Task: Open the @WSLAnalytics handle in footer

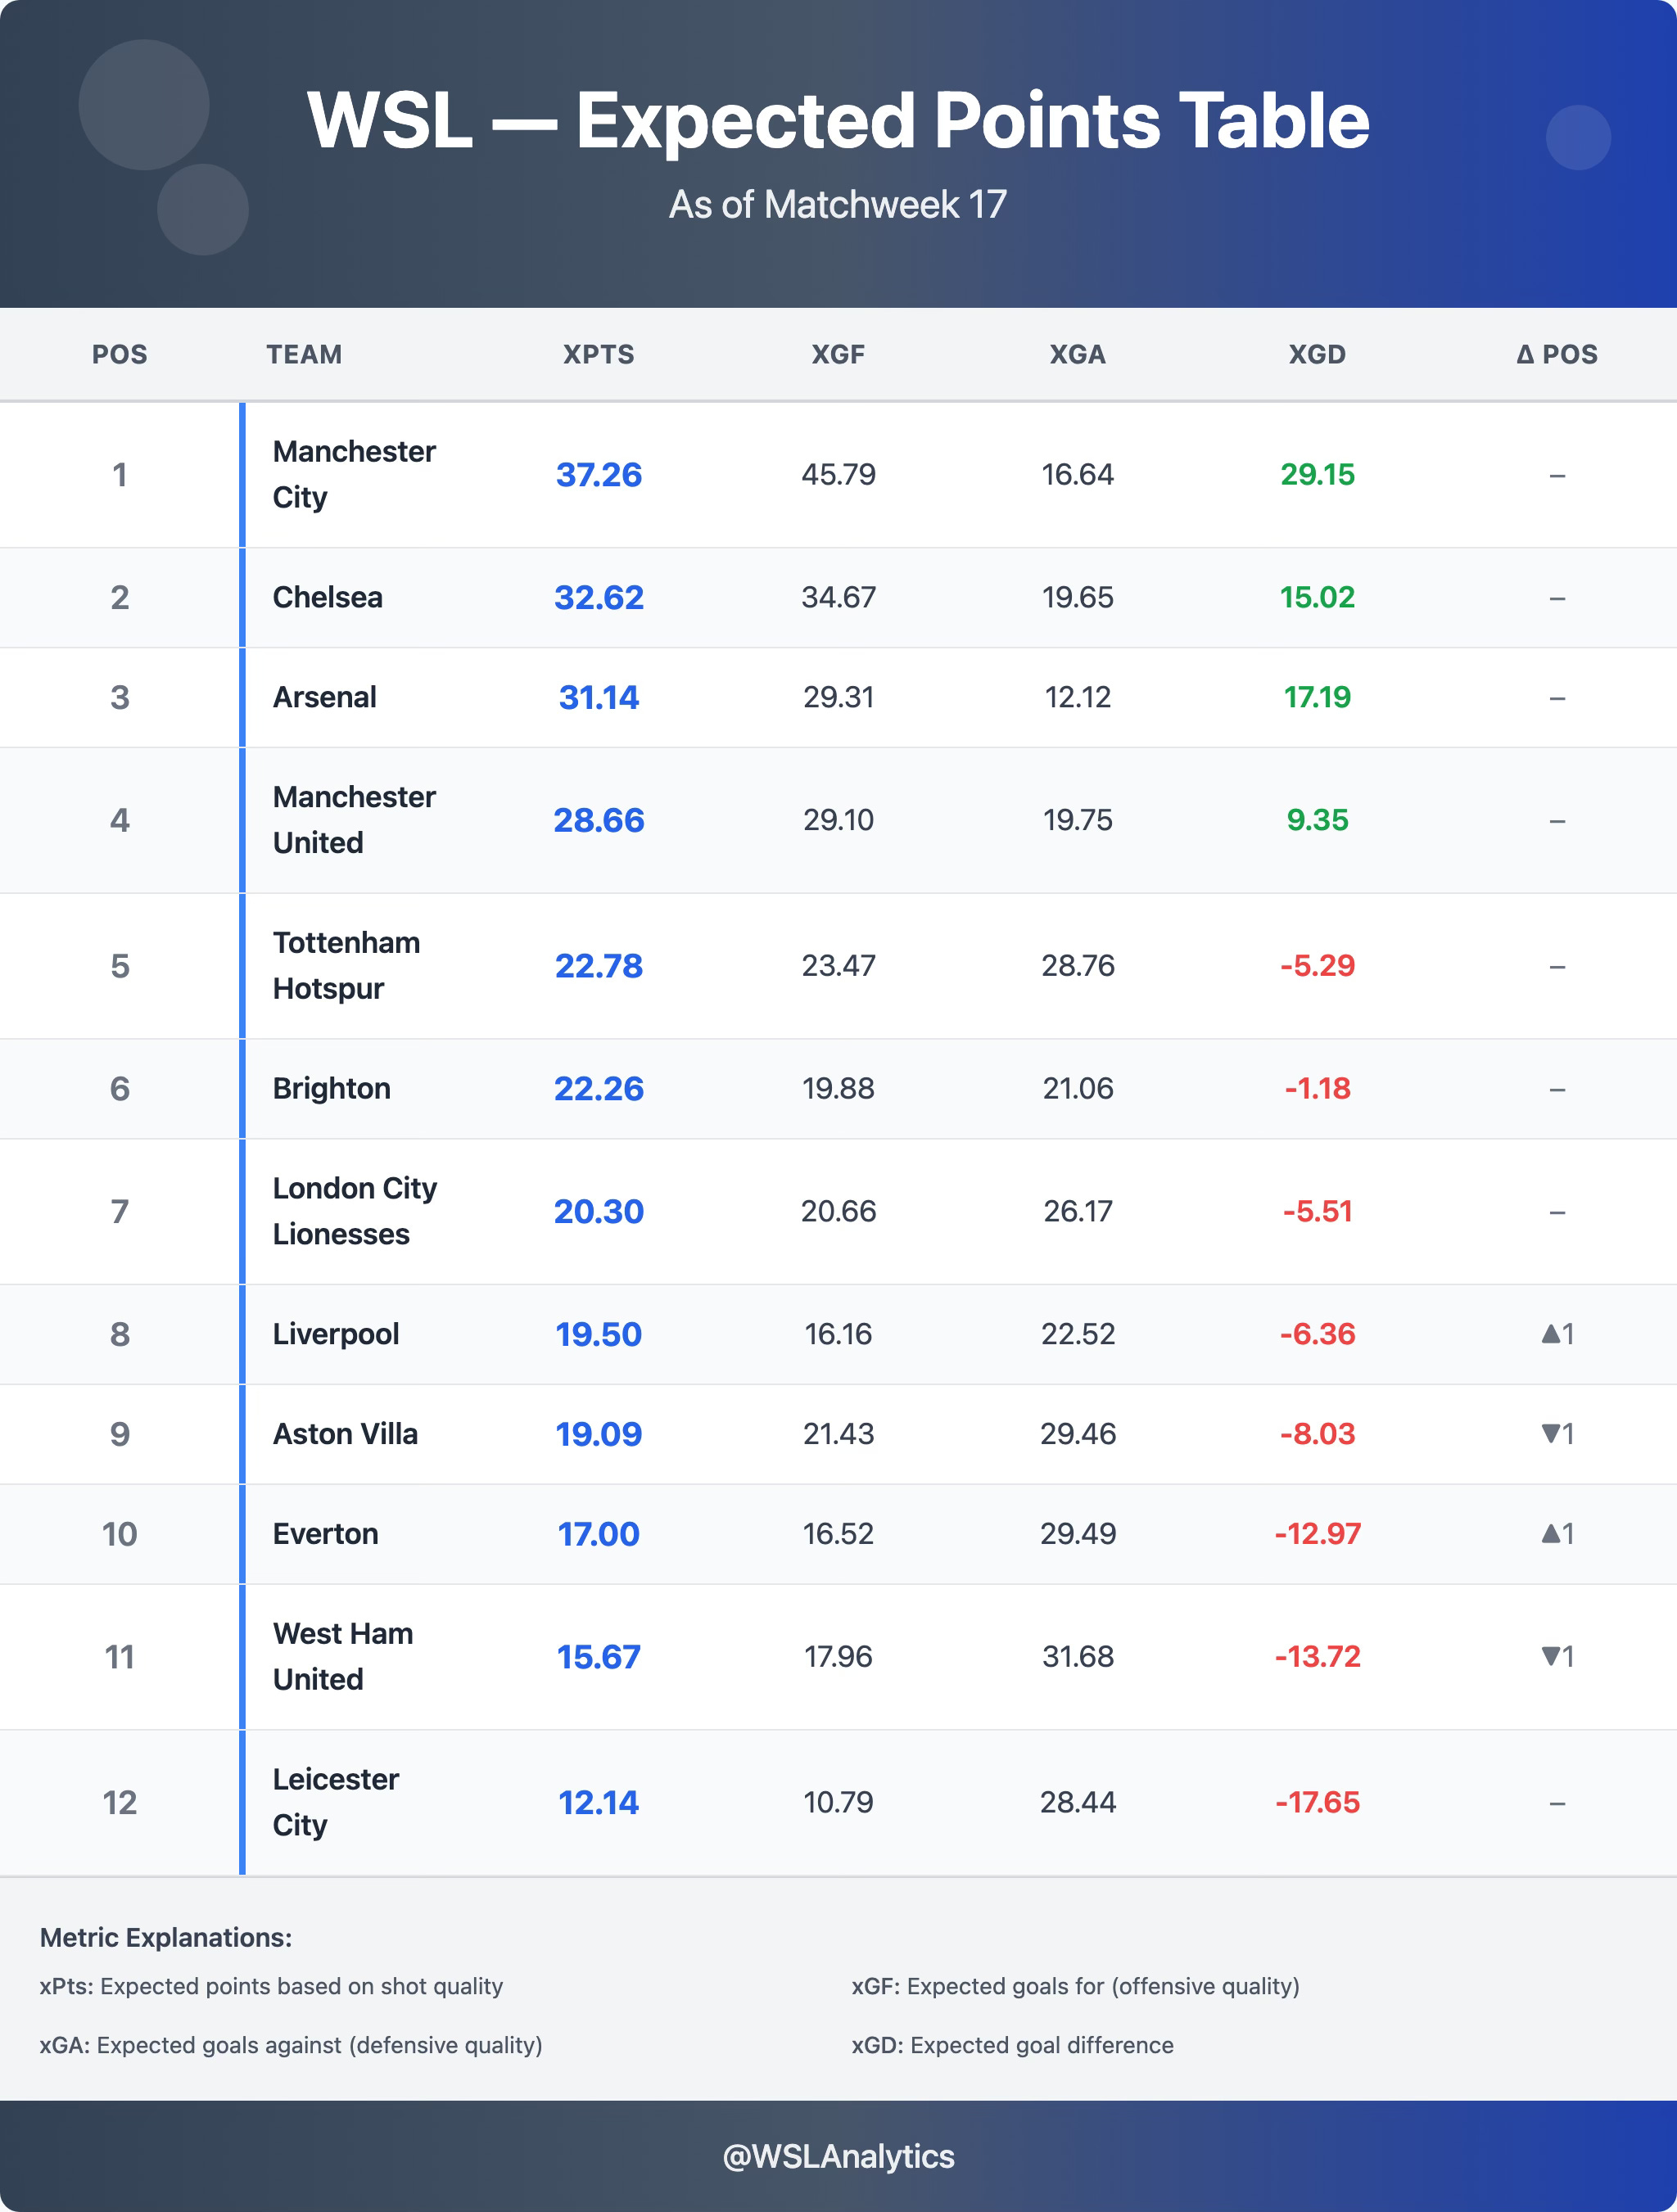Action: pyautogui.click(x=838, y=2156)
